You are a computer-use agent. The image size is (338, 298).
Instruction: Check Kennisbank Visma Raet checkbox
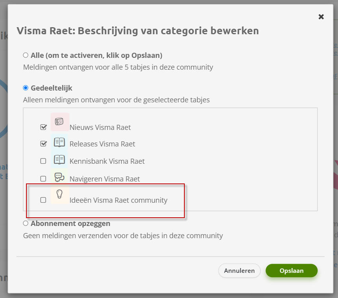pyautogui.click(x=43, y=161)
